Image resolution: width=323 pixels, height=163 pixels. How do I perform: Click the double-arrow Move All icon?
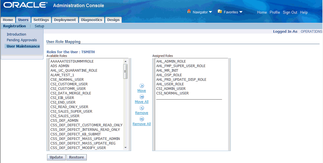[x=142, y=97]
